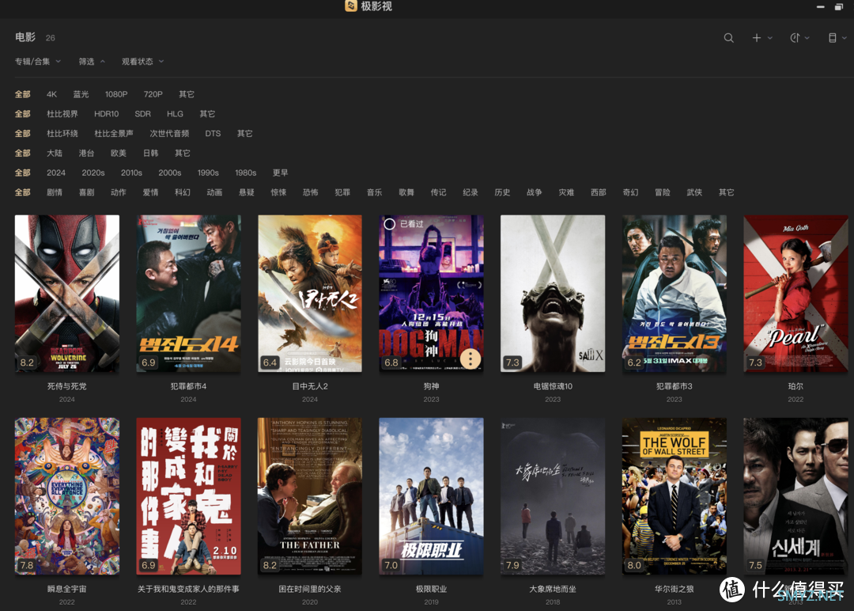Filter by 传记 genre

tap(438, 192)
